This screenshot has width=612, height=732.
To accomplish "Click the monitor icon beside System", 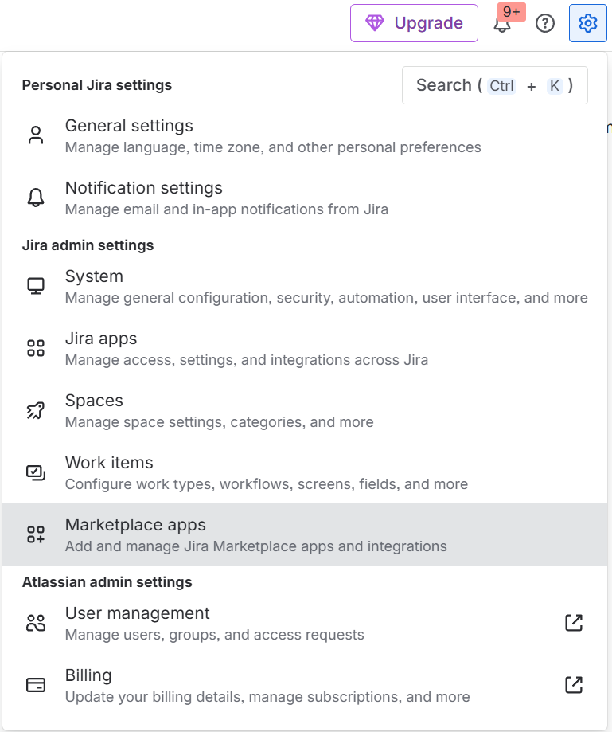I will [x=36, y=286].
